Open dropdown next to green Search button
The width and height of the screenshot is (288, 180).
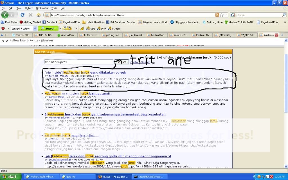coord(57,28)
